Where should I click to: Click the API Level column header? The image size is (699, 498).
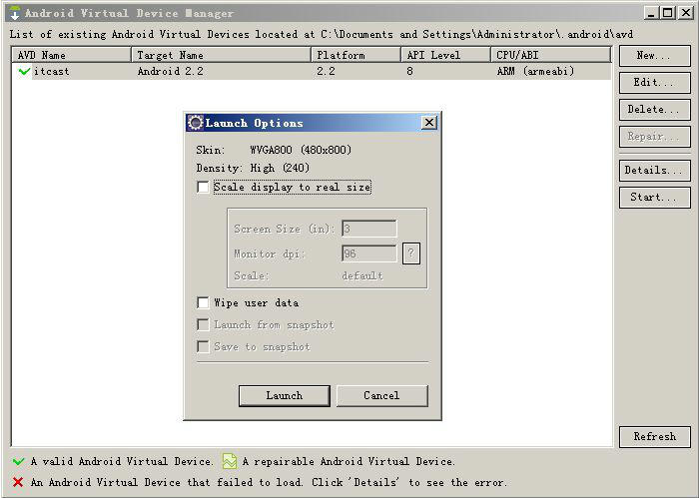[x=445, y=55]
